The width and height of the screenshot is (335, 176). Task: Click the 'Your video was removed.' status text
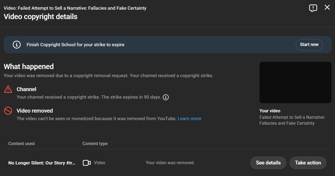tap(170, 163)
